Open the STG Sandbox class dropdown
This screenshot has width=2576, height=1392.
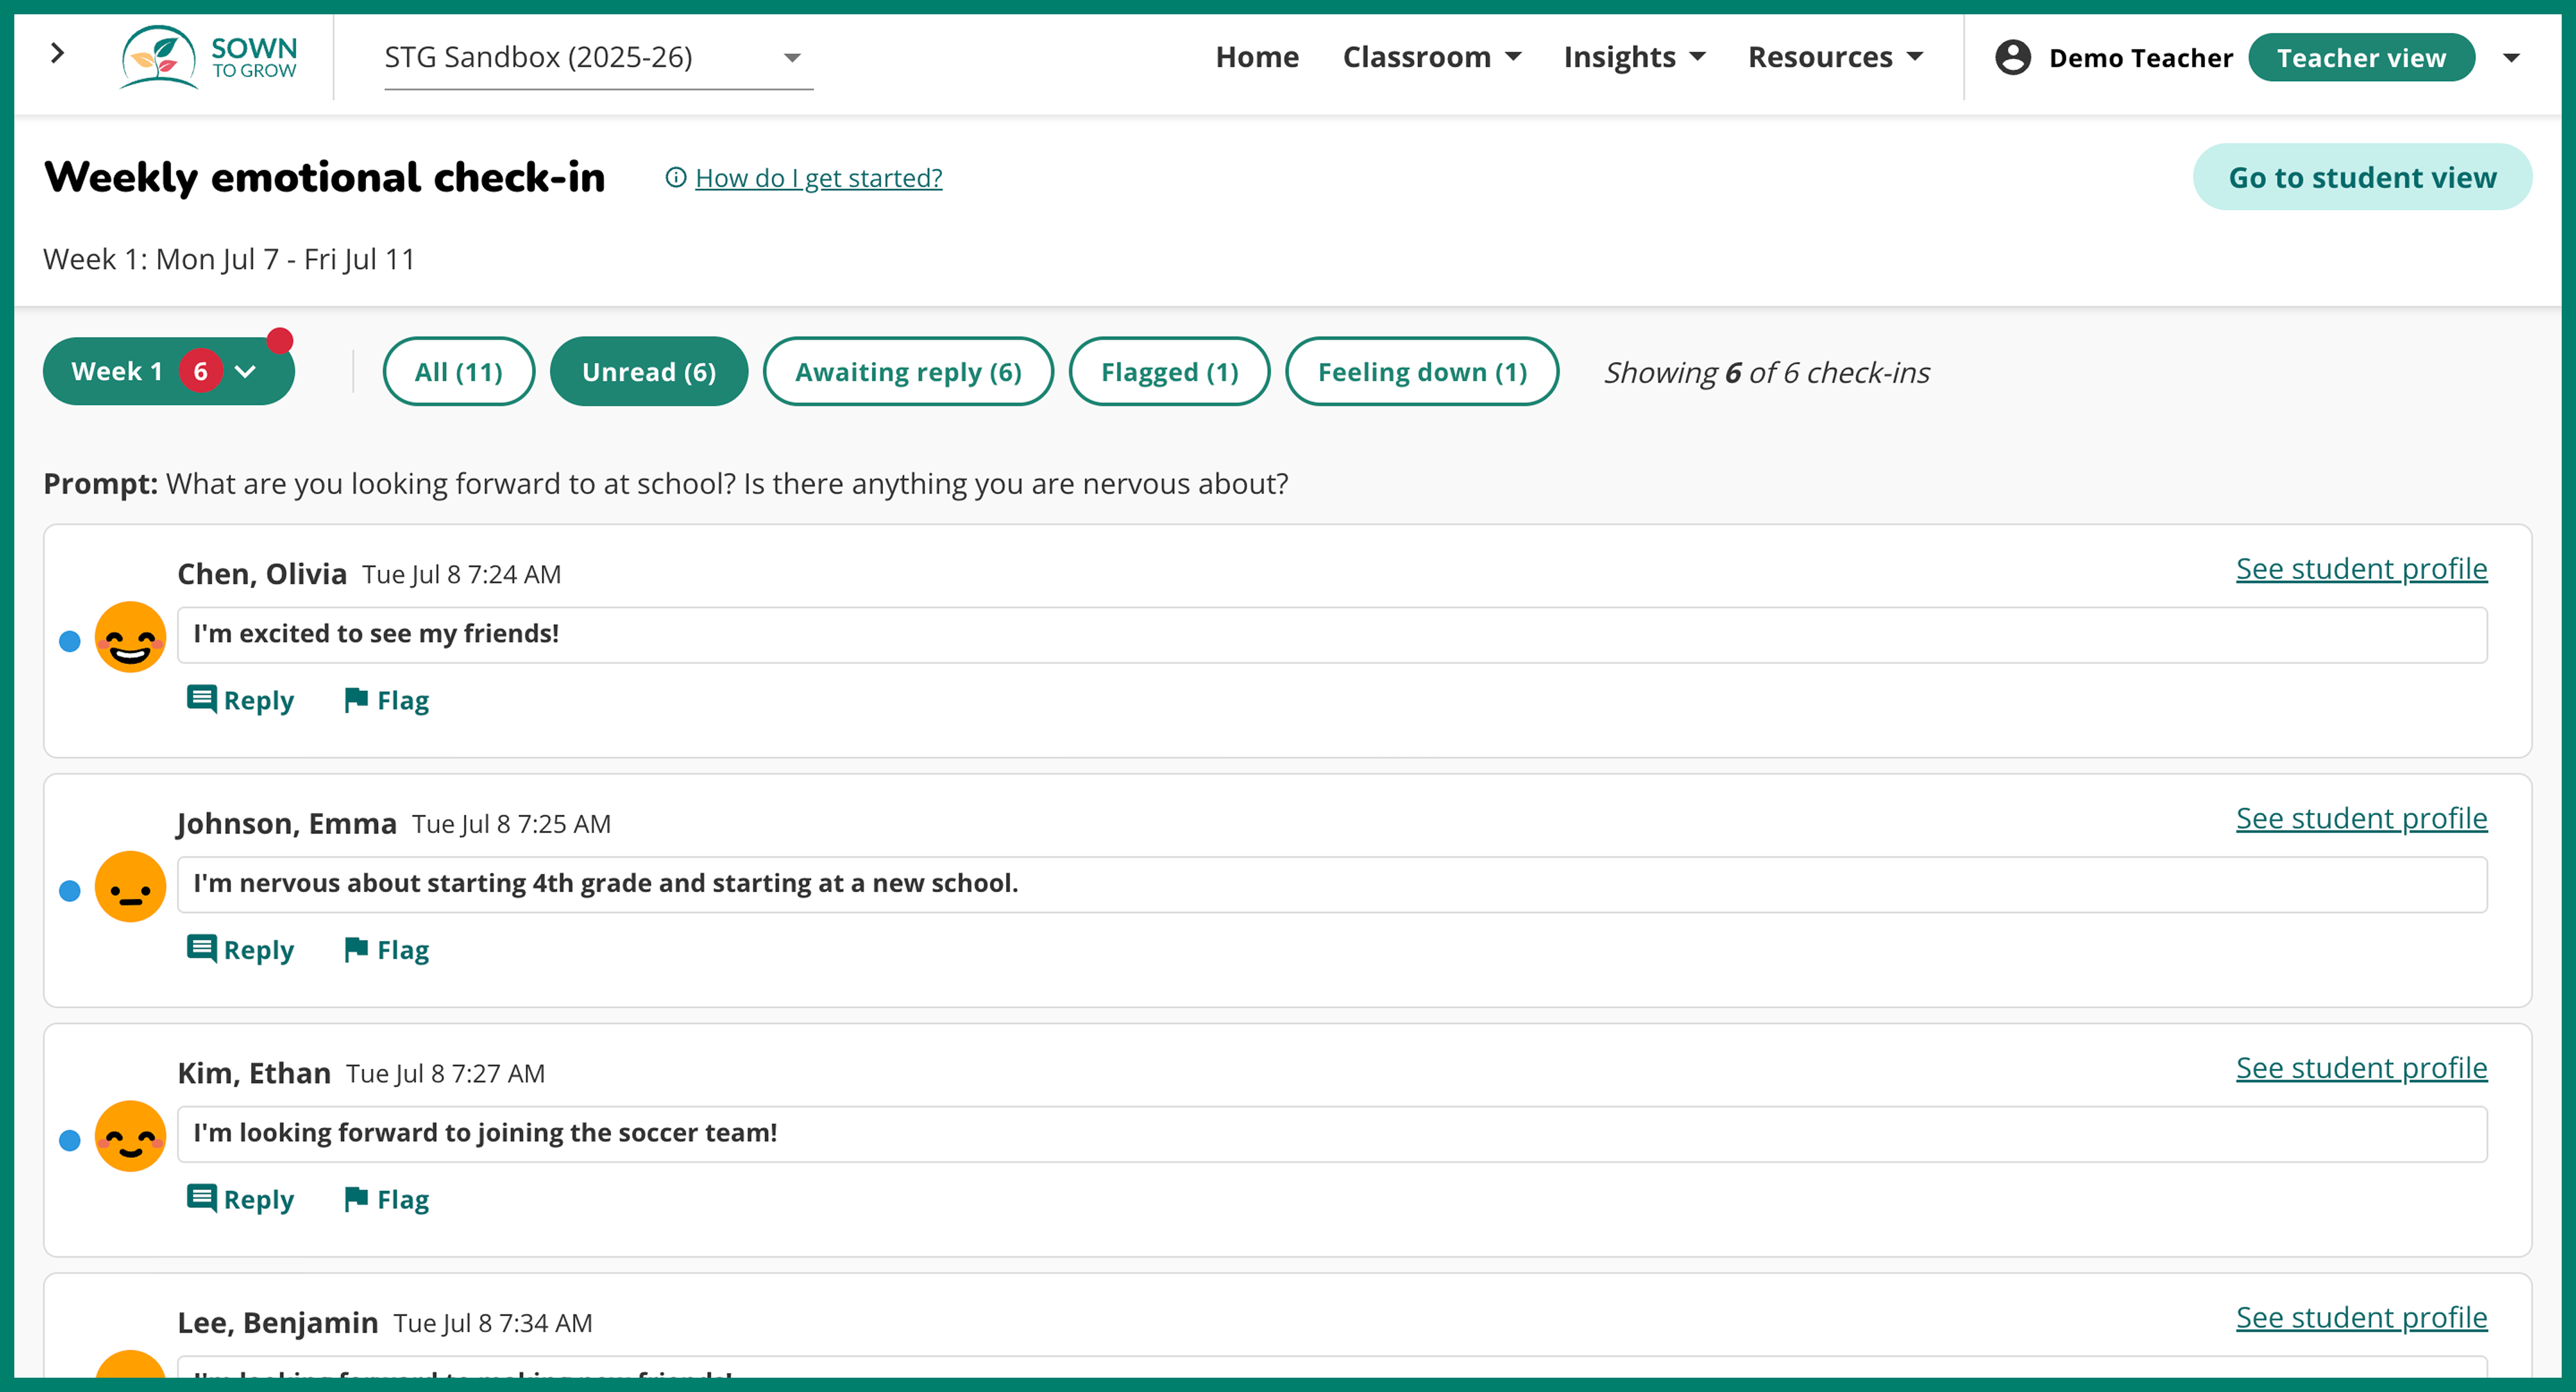click(x=597, y=58)
